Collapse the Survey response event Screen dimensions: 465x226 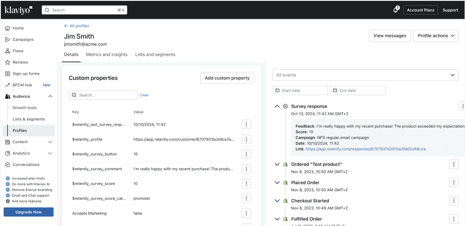277,106
